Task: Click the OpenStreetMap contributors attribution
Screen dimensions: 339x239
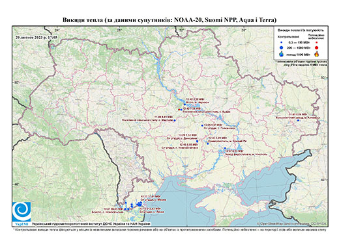Action: pos(291,223)
